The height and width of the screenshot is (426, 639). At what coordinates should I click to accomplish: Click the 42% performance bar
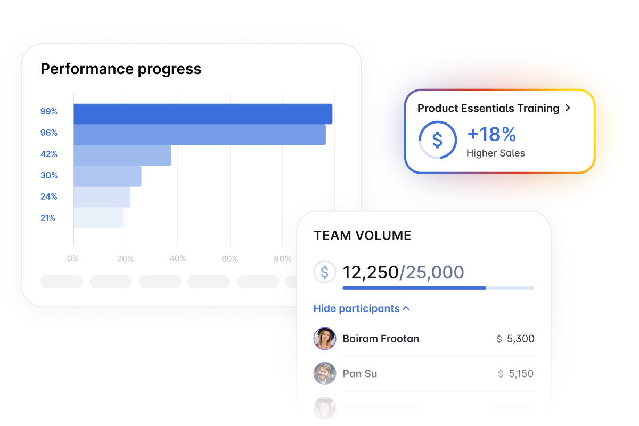122,155
